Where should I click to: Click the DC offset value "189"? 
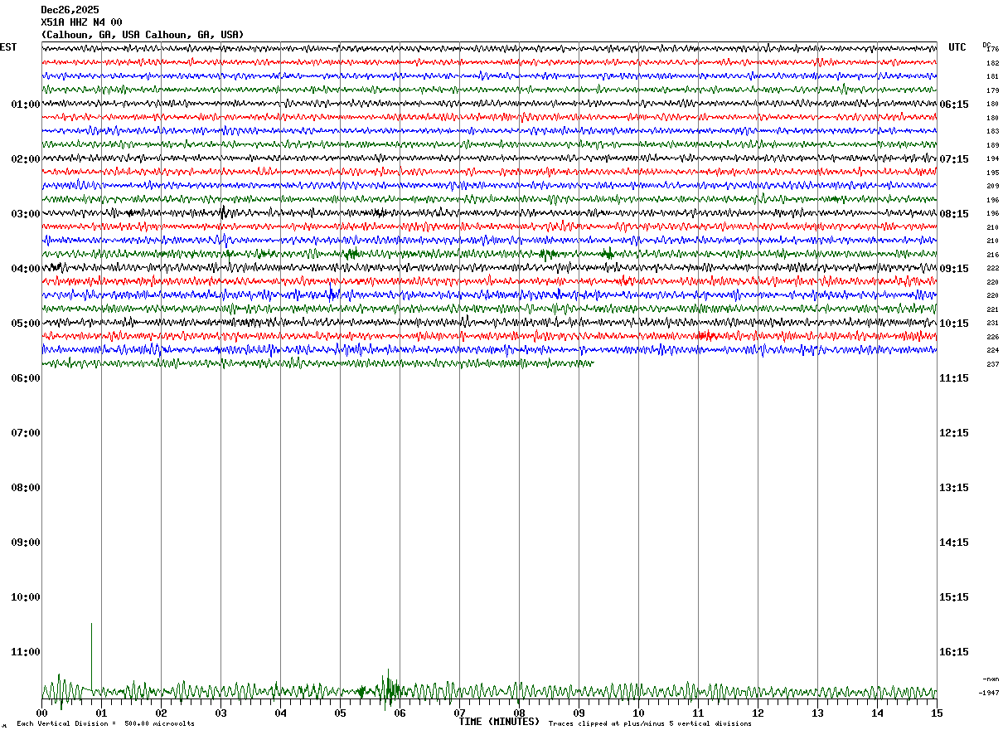pos(993,145)
